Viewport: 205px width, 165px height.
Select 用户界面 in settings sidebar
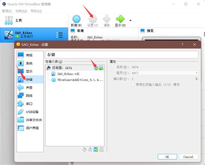[x=30, y=128]
